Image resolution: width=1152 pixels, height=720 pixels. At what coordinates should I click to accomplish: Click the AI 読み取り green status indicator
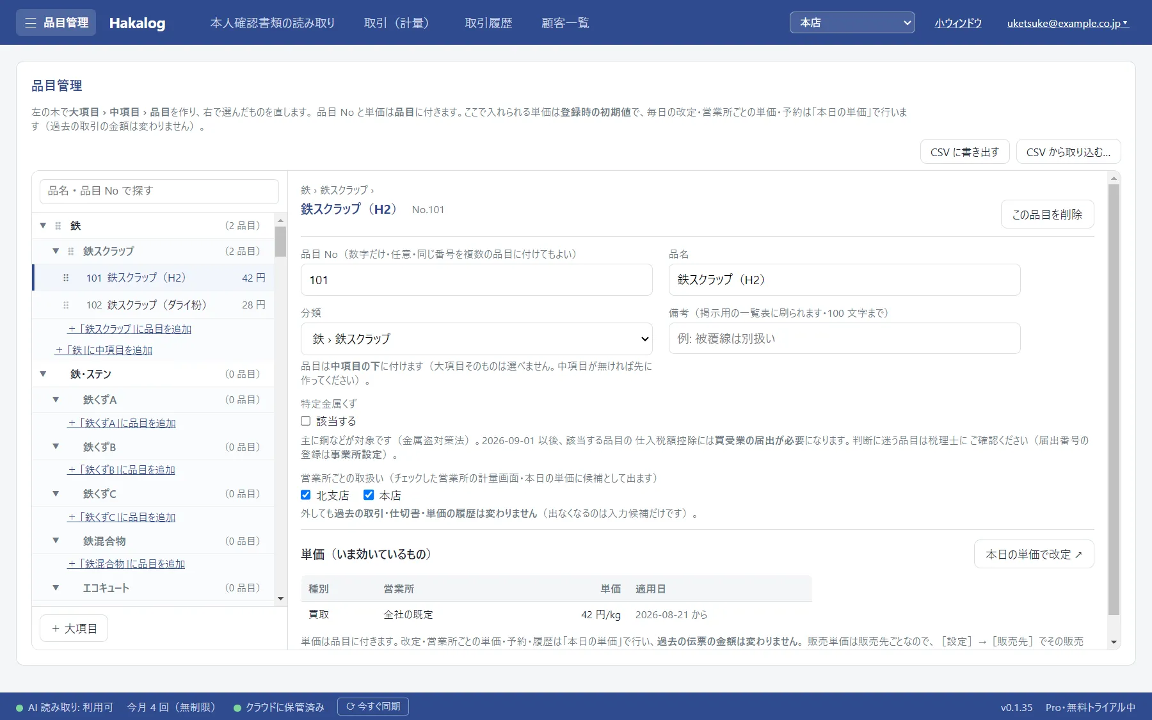[20, 708]
